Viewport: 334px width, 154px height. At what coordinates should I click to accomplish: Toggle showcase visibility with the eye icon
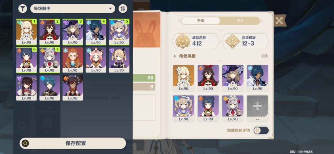click(264, 56)
